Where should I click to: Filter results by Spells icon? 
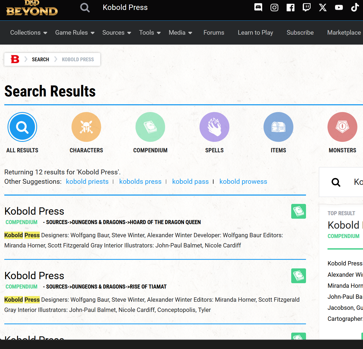pyautogui.click(x=214, y=127)
